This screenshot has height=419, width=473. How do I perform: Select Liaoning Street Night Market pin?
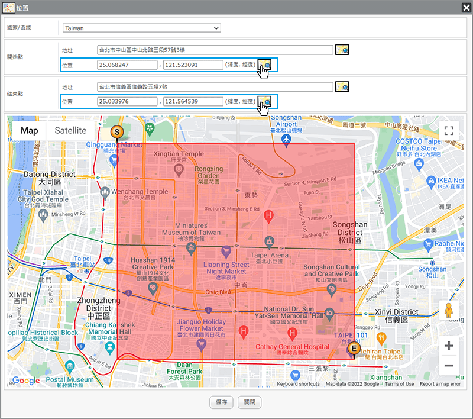tap(226, 251)
